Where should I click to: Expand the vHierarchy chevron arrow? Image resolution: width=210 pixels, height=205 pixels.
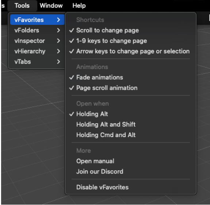pyautogui.click(x=58, y=51)
